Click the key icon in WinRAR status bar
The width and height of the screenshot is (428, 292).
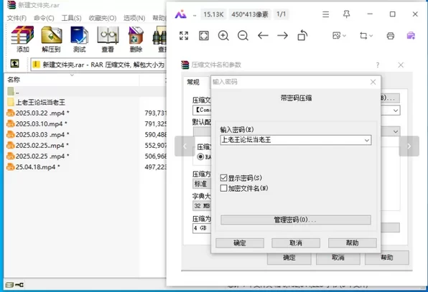coord(19,285)
